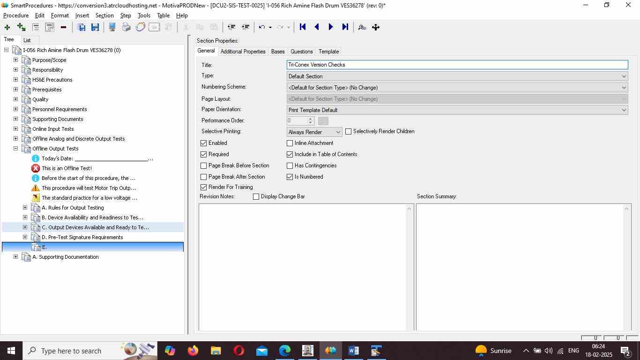Collapse the Offline Output Tests node
The height and width of the screenshot is (360, 640).
[x=15, y=149]
